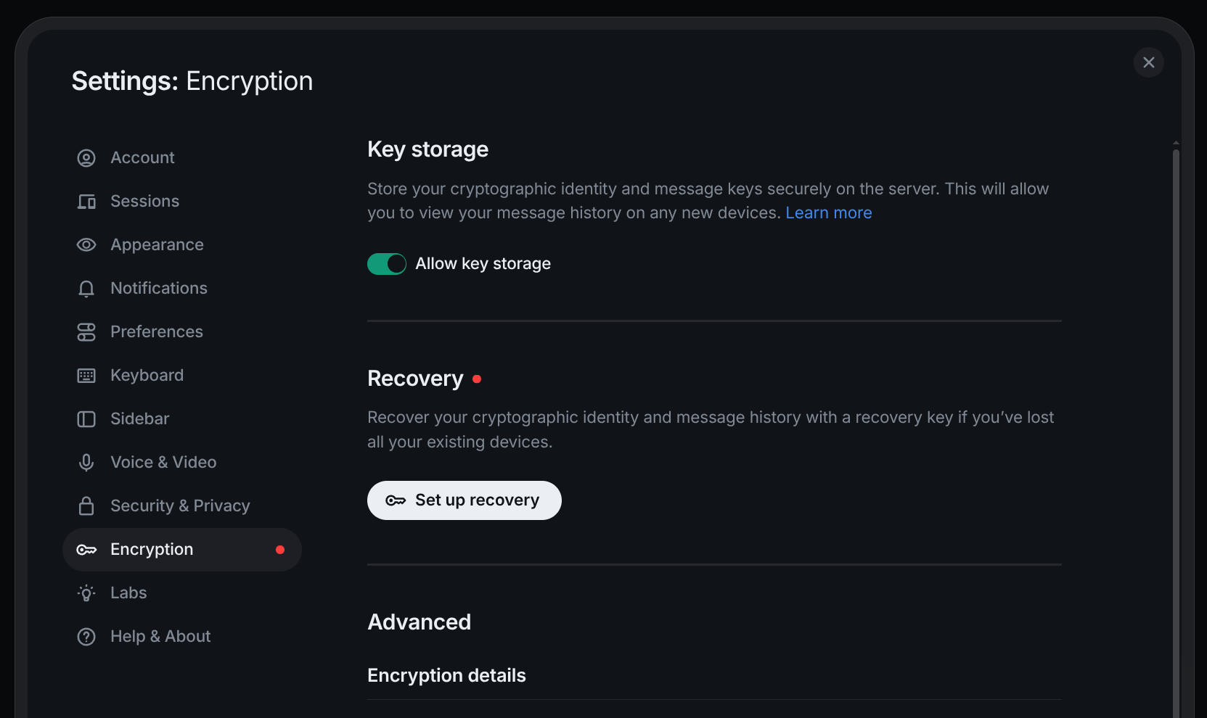Click the Encryption key icon
Image resolution: width=1207 pixels, height=718 pixels.
tap(86, 549)
